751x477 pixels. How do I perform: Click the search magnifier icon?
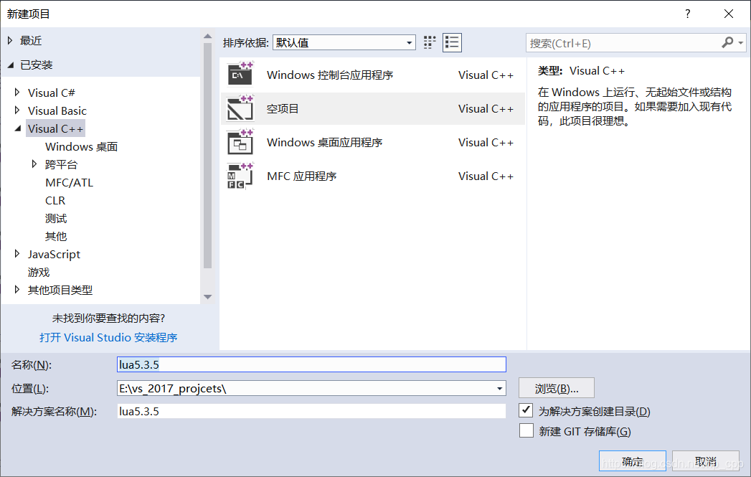727,42
